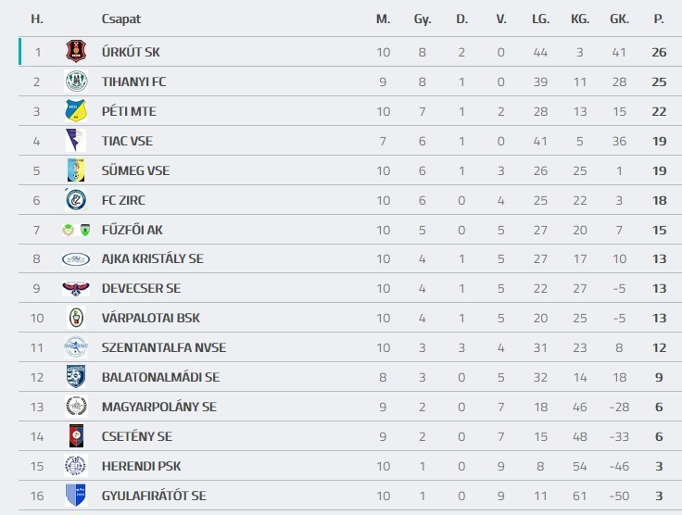Click the GK. goal difference header

tap(619, 19)
